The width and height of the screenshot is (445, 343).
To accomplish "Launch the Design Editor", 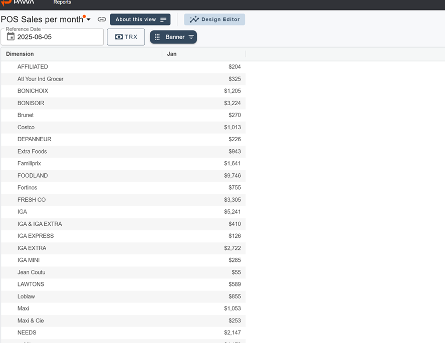I will tap(214, 19).
